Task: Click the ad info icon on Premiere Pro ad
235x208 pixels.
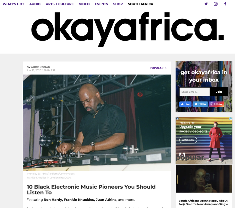Action: pyautogui.click(x=177, y=118)
